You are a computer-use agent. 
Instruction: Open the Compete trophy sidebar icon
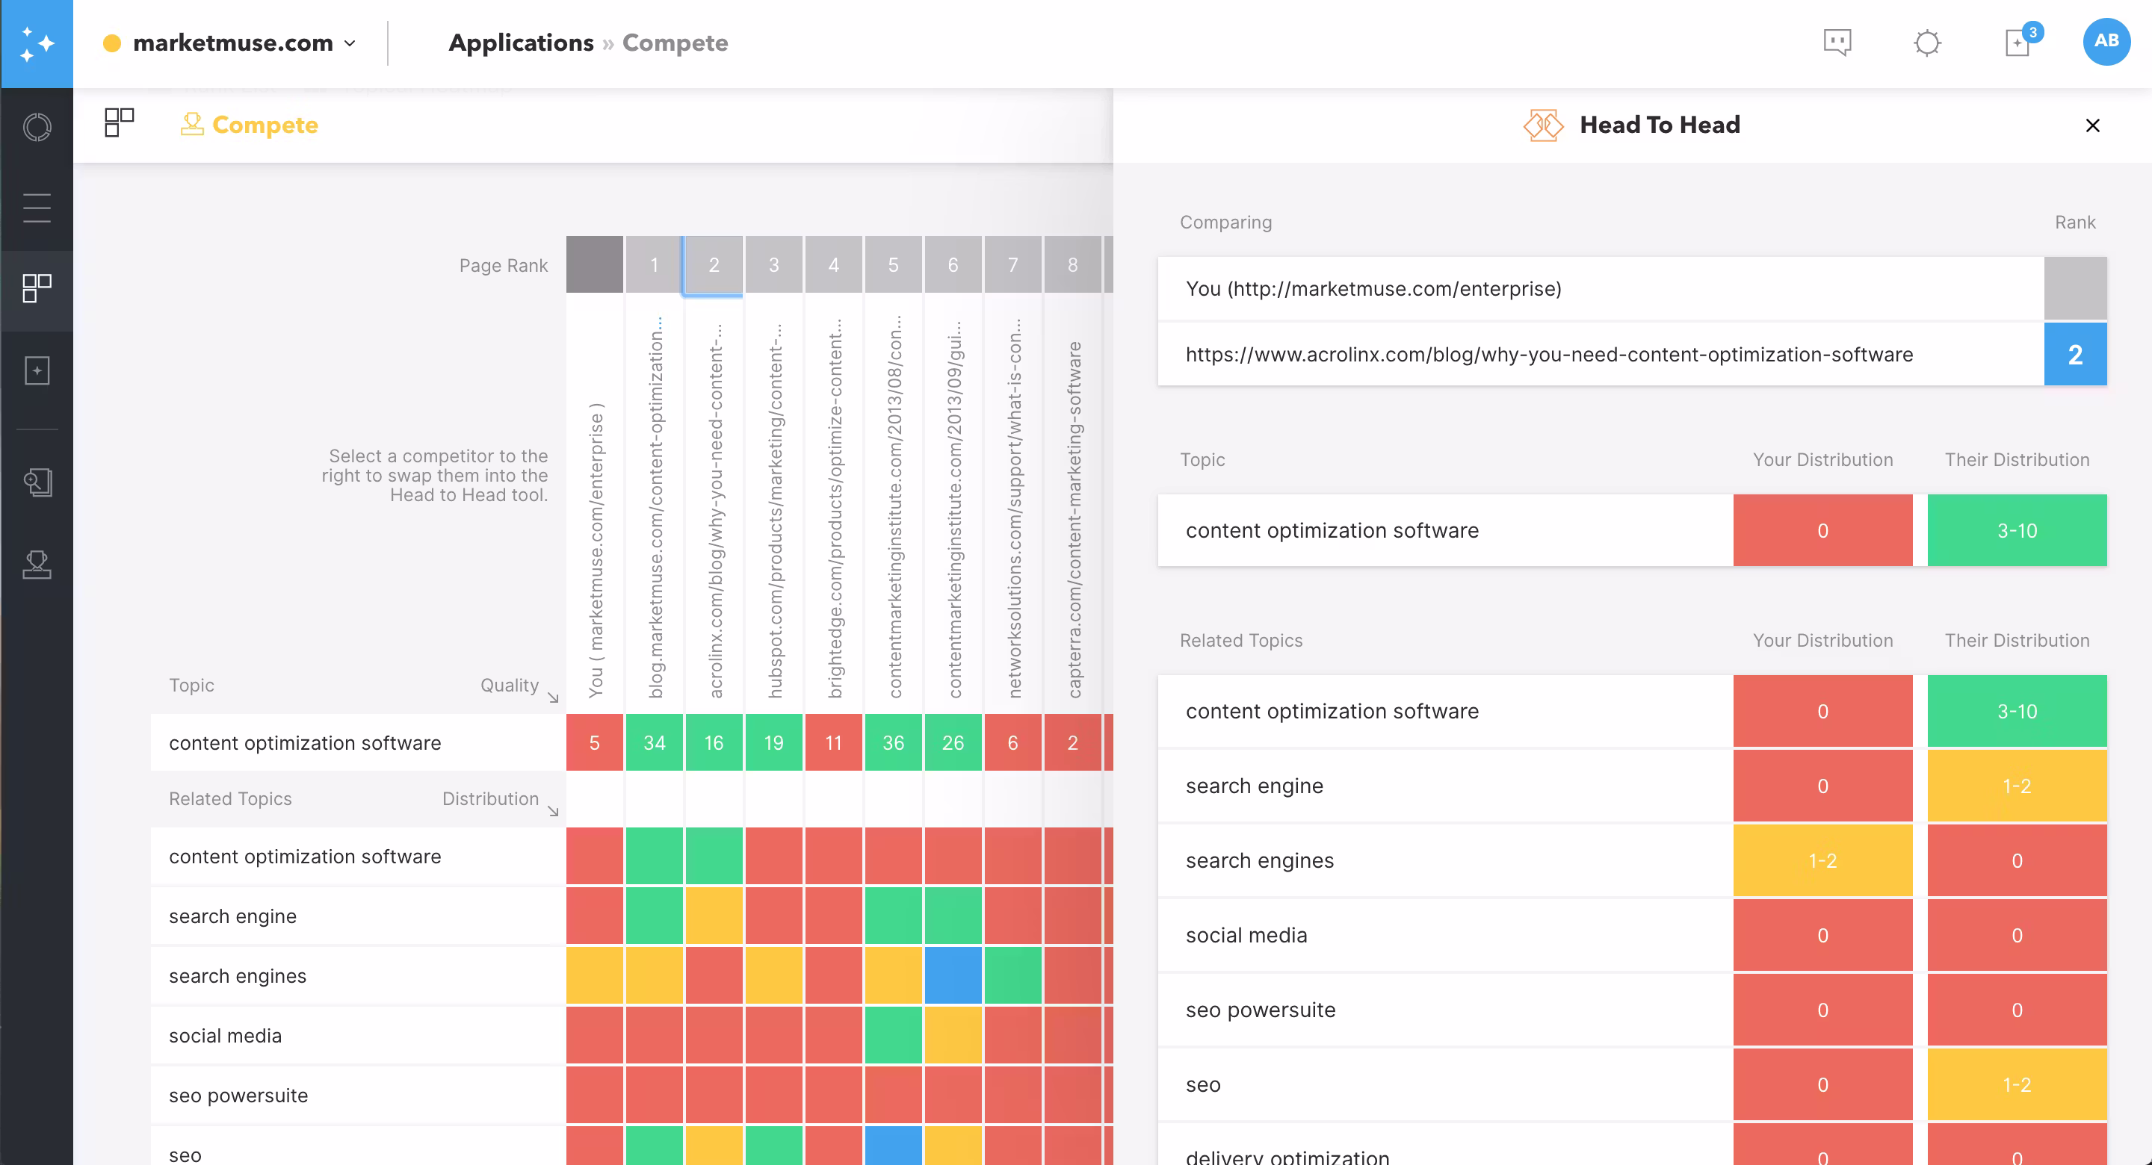tap(37, 565)
